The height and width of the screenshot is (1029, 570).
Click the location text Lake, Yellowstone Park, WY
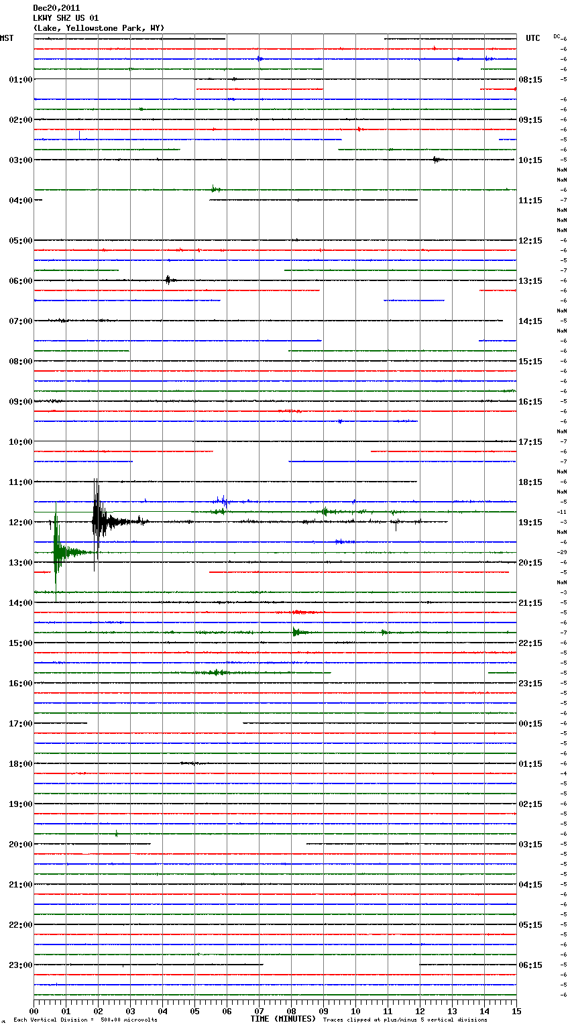99,28
